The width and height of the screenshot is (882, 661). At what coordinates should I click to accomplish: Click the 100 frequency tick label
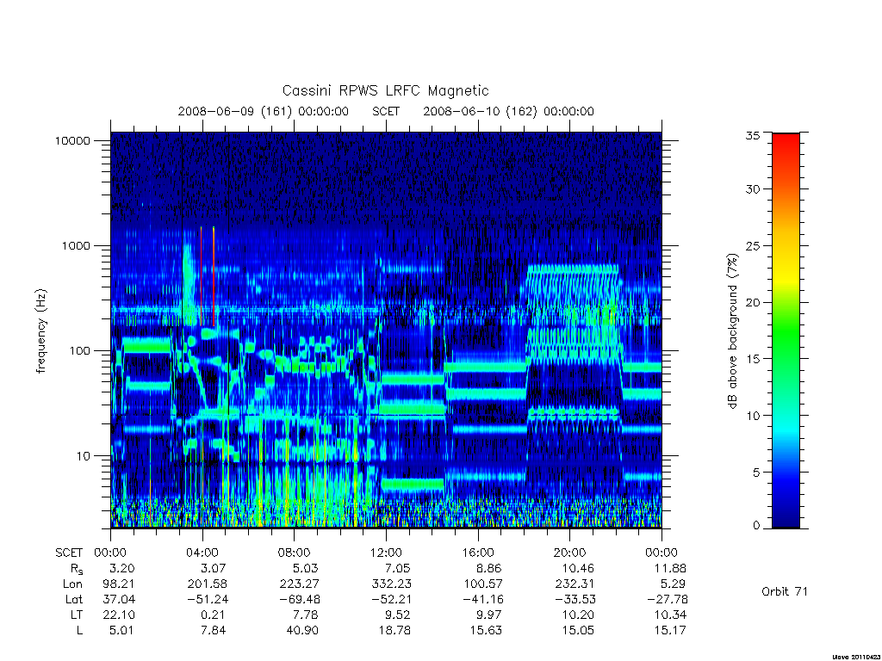pyautogui.click(x=79, y=351)
